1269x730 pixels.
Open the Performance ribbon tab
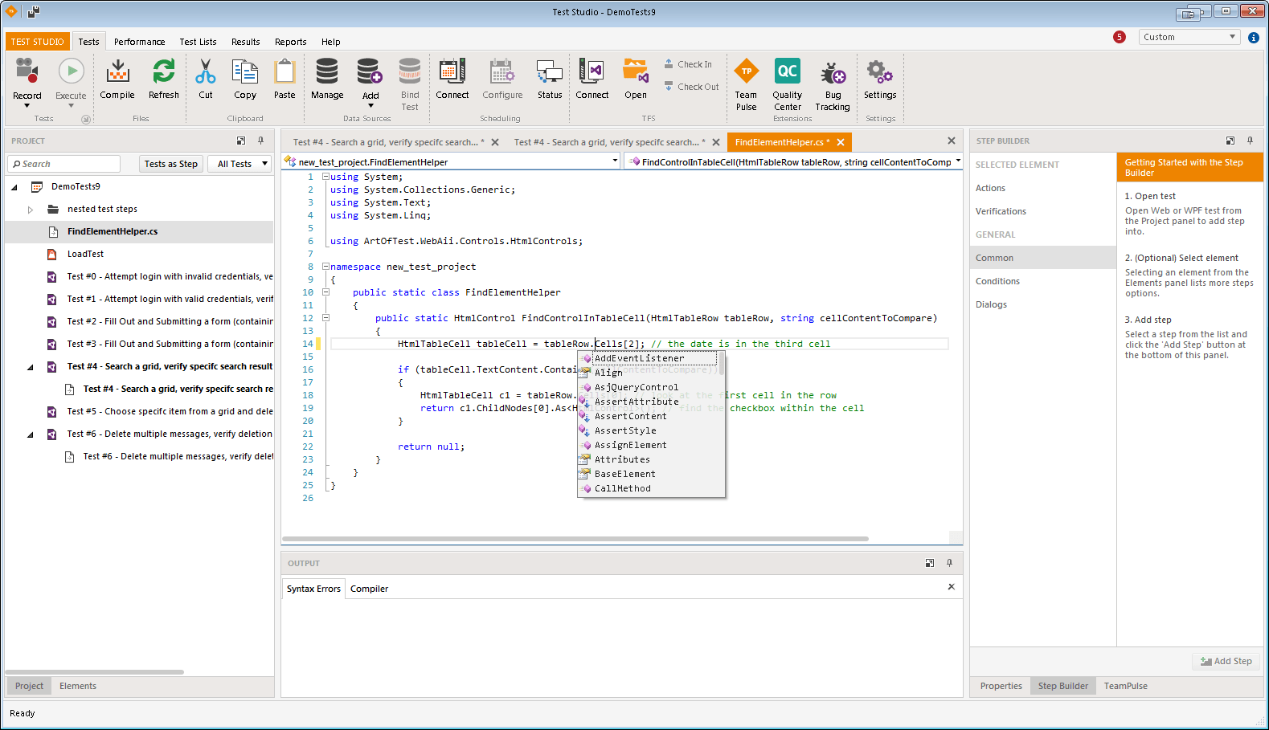click(x=139, y=42)
